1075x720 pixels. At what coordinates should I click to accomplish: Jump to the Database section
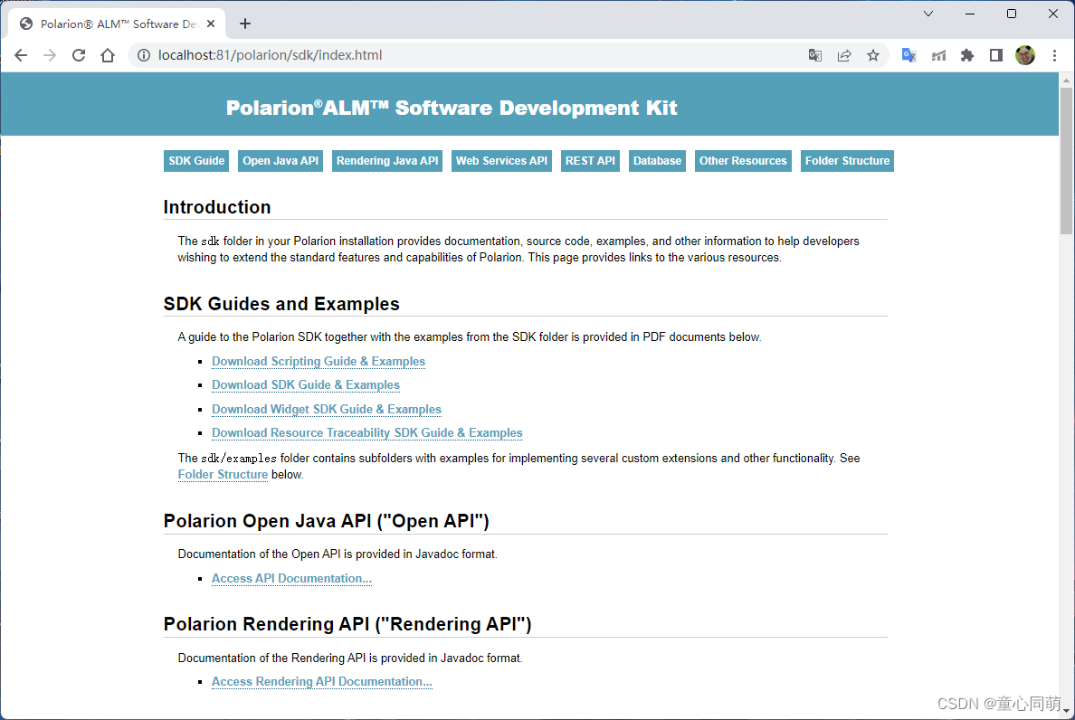coord(658,161)
